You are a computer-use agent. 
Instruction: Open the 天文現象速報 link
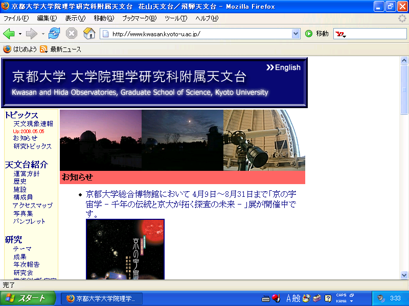click(x=33, y=123)
